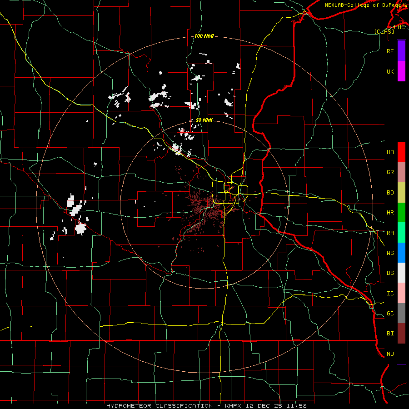The image size is (409, 409).
Task: Click the 50 NMI range ring label
Action: pos(204,120)
